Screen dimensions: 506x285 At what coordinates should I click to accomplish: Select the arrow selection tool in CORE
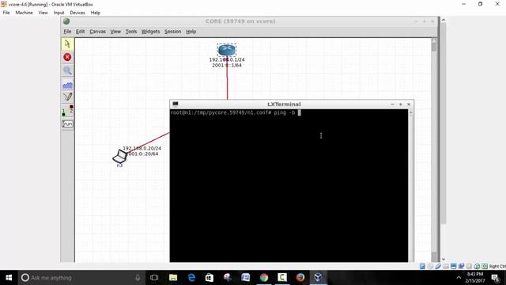click(x=67, y=44)
